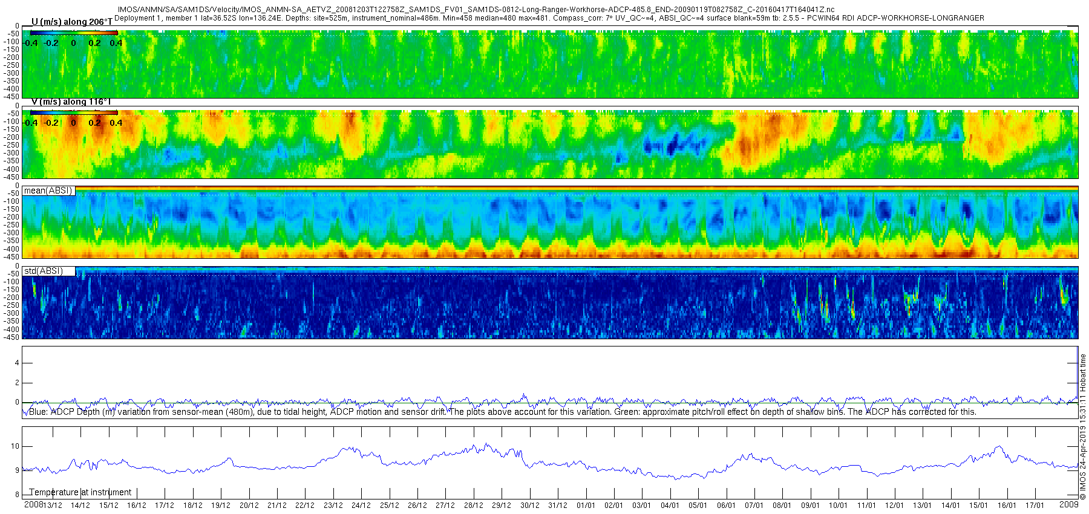Click the blue ADCP depth variation caption text

pos(502,412)
